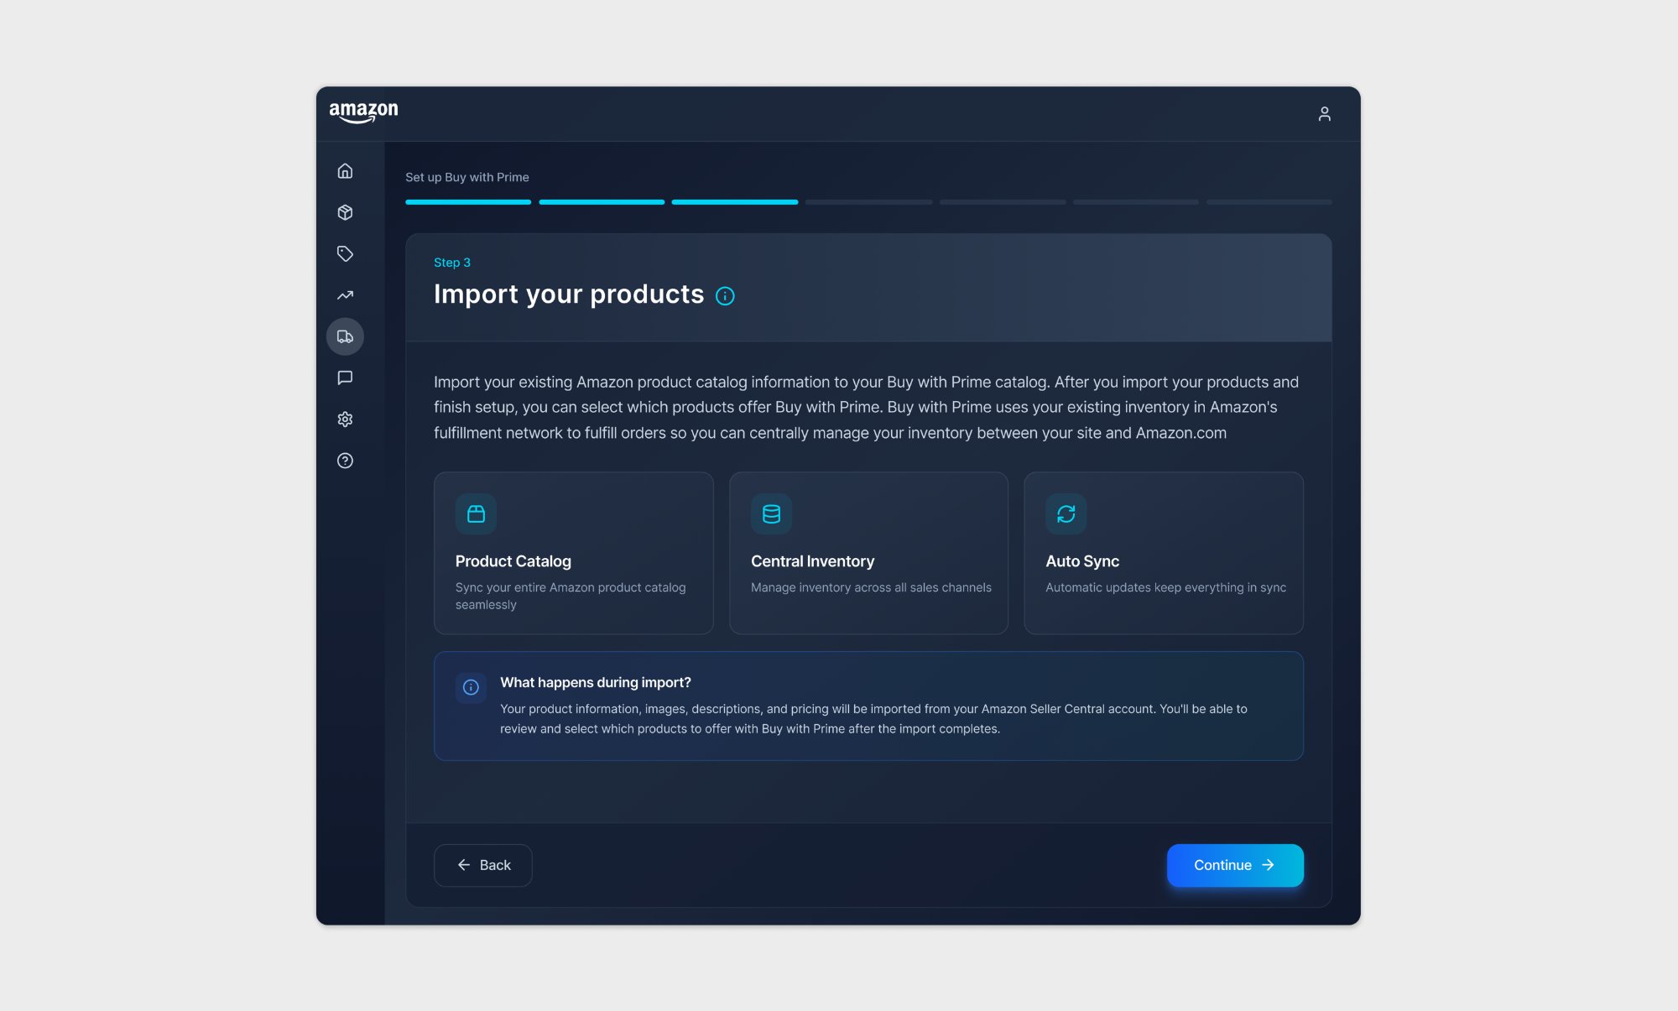The width and height of the screenshot is (1678, 1011).
Task: Open the user profile icon
Action: pos(1324,114)
